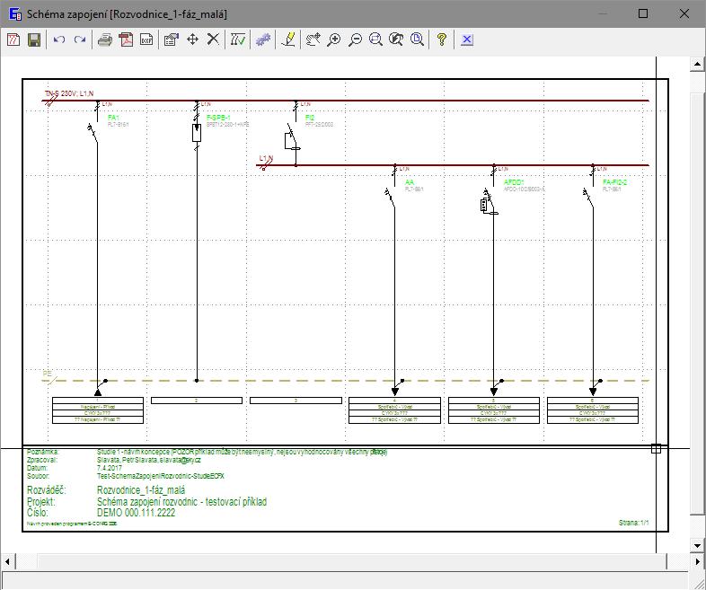Click the Strana: 1/1 page indicator
706x590 pixels.
pos(634,523)
